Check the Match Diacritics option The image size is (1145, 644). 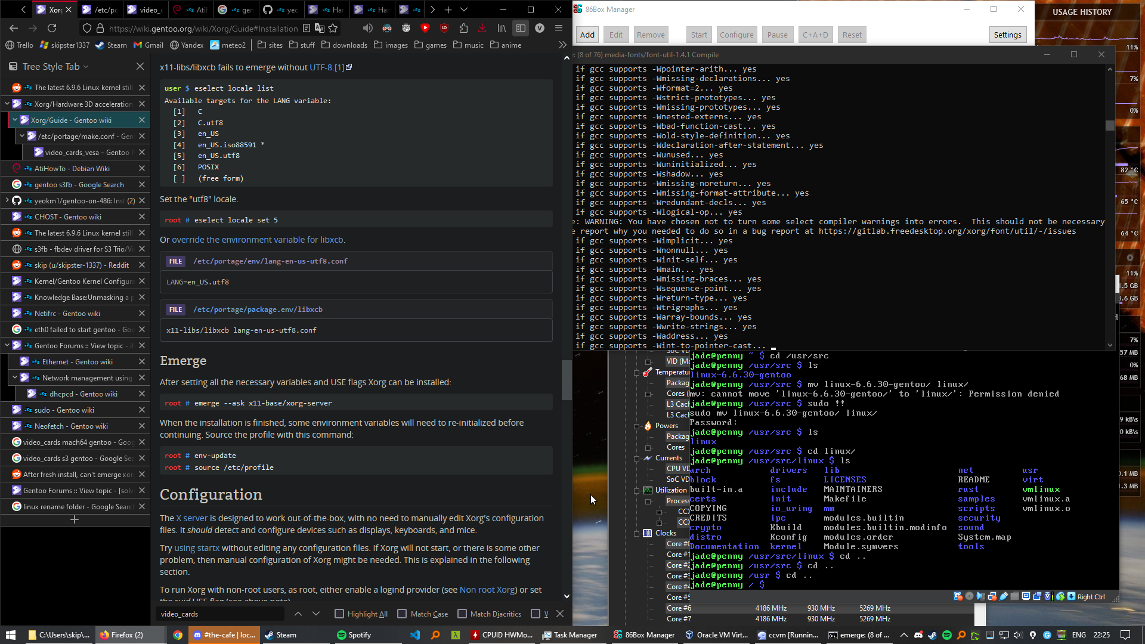[462, 614]
